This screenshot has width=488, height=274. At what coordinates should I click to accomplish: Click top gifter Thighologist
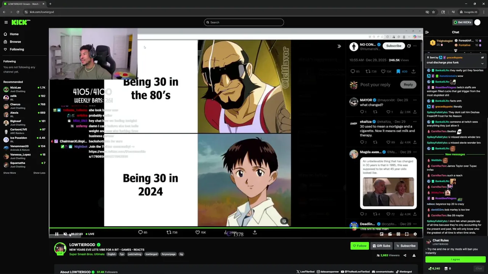click(441, 43)
